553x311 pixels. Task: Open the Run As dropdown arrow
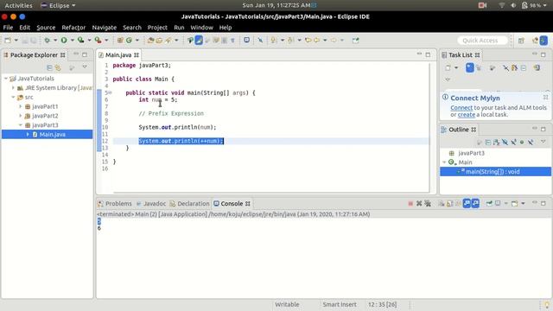pos(72,41)
